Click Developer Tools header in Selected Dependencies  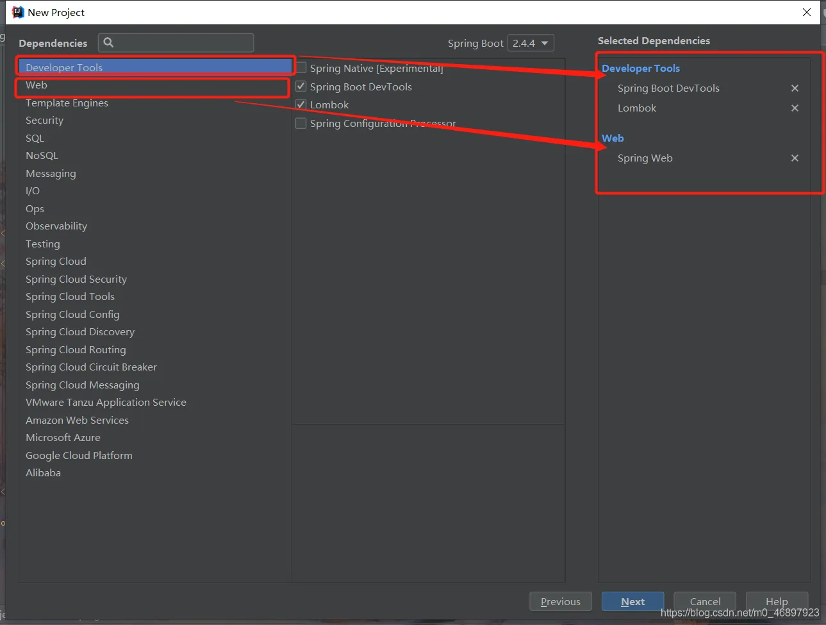coord(641,69)
